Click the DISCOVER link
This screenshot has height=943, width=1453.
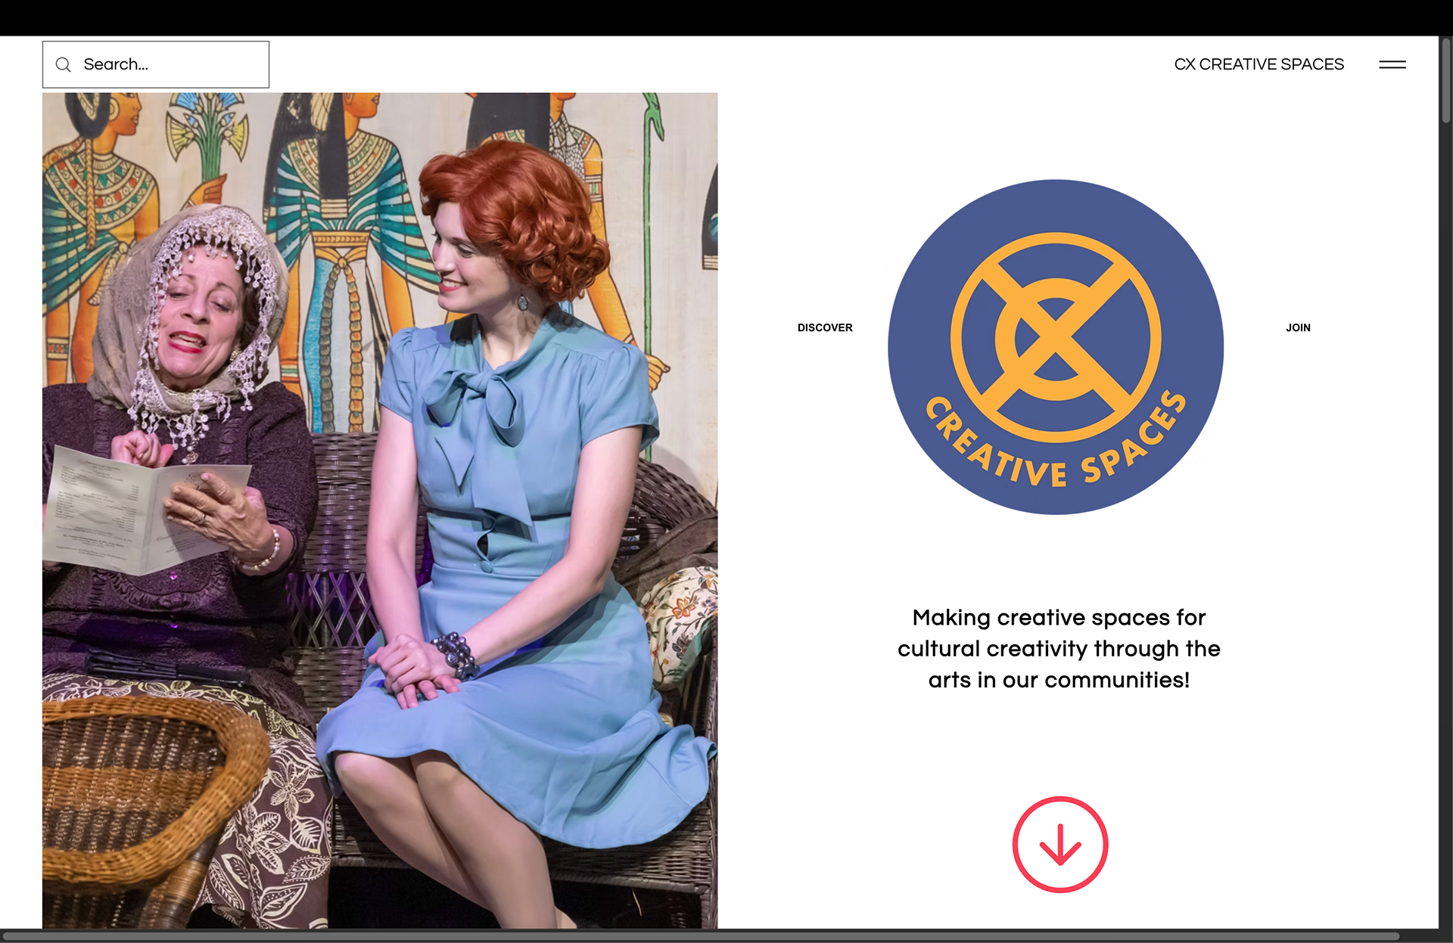[x=824, y=327]
